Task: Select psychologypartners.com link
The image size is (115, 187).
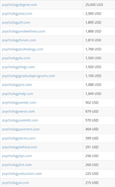Action: click(x=21, y=129)
